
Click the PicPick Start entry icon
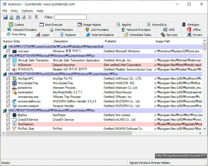click(x=14, y=129)
